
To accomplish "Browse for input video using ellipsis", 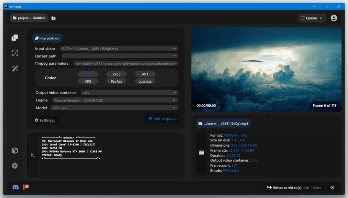I will (x=174, y=48).
